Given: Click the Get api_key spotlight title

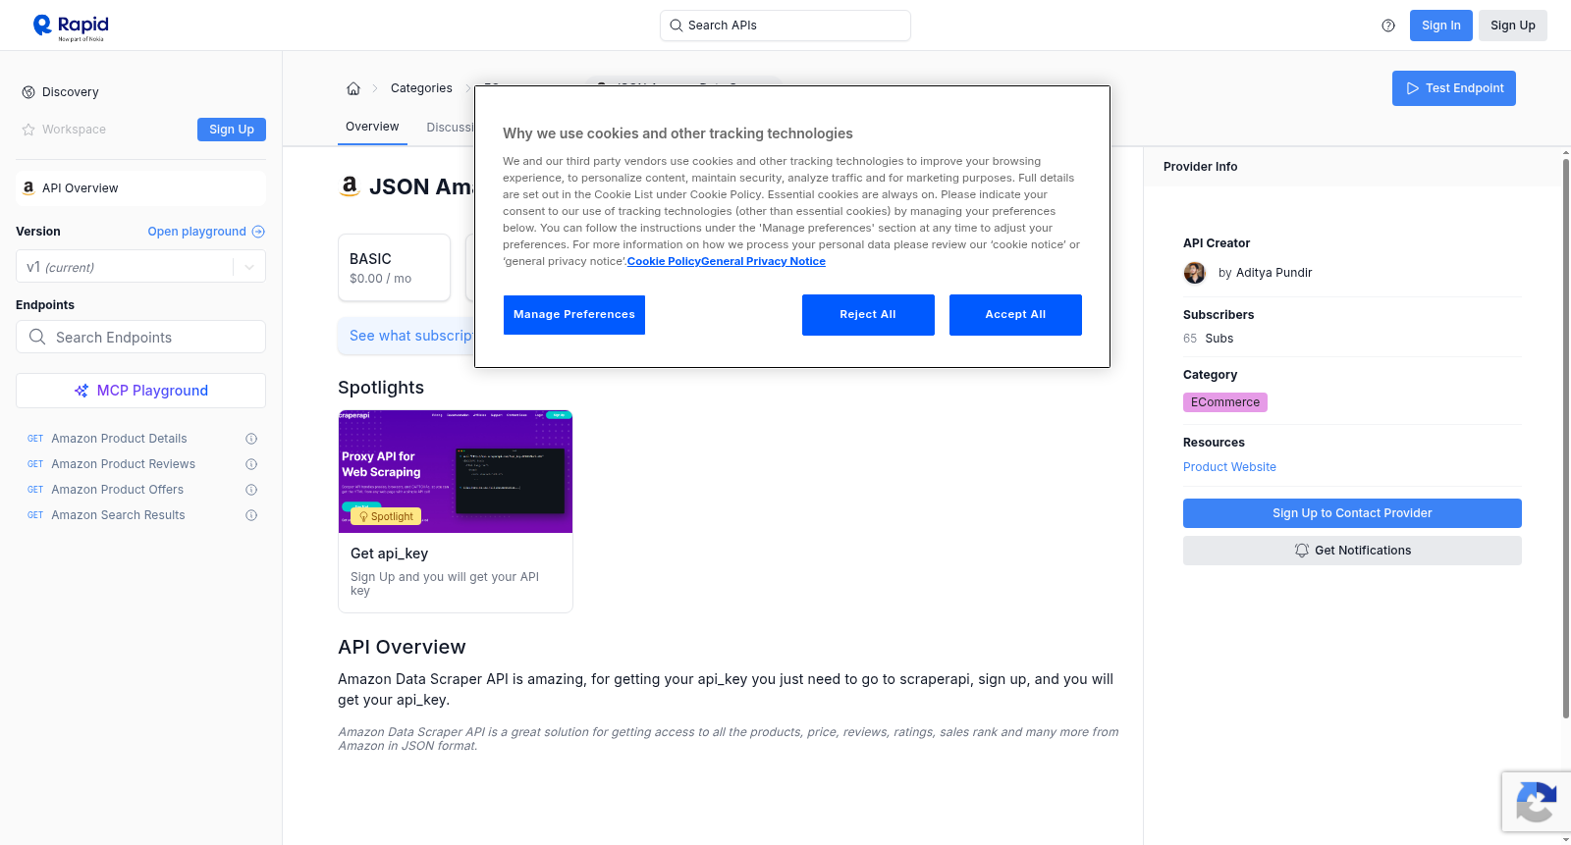Looking at the screenshot, I should pyautogui.click(x=389, y=554).
